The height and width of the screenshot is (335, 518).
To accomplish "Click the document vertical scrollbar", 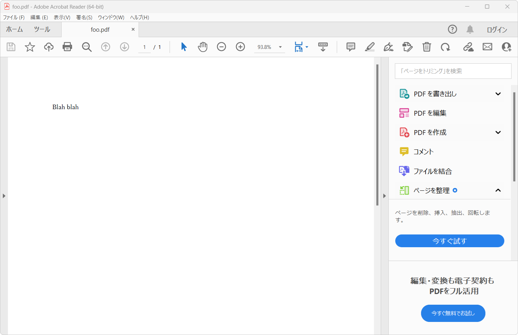I will point(377,135).
